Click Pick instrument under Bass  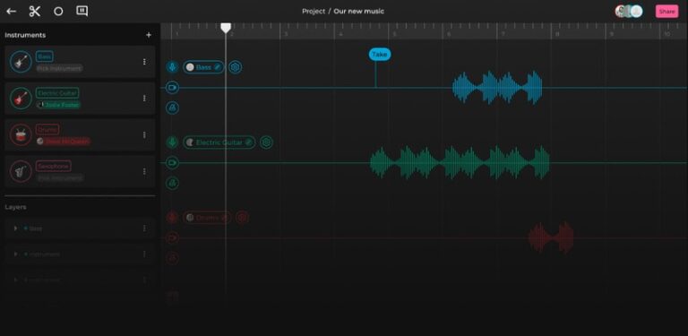pyautogui.click(x=59, y=68)
